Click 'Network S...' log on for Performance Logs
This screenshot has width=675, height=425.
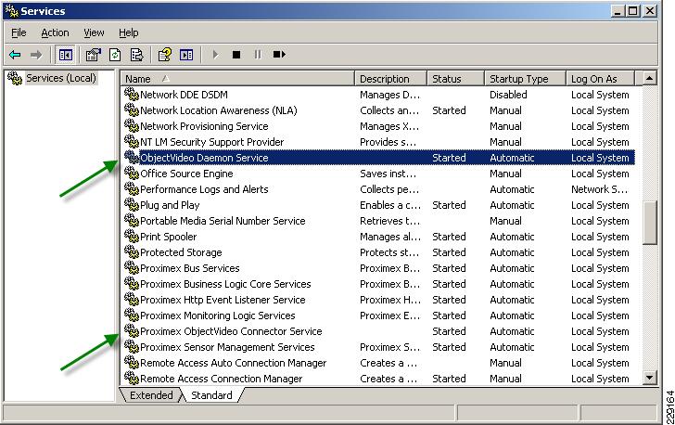click(599, 189)
